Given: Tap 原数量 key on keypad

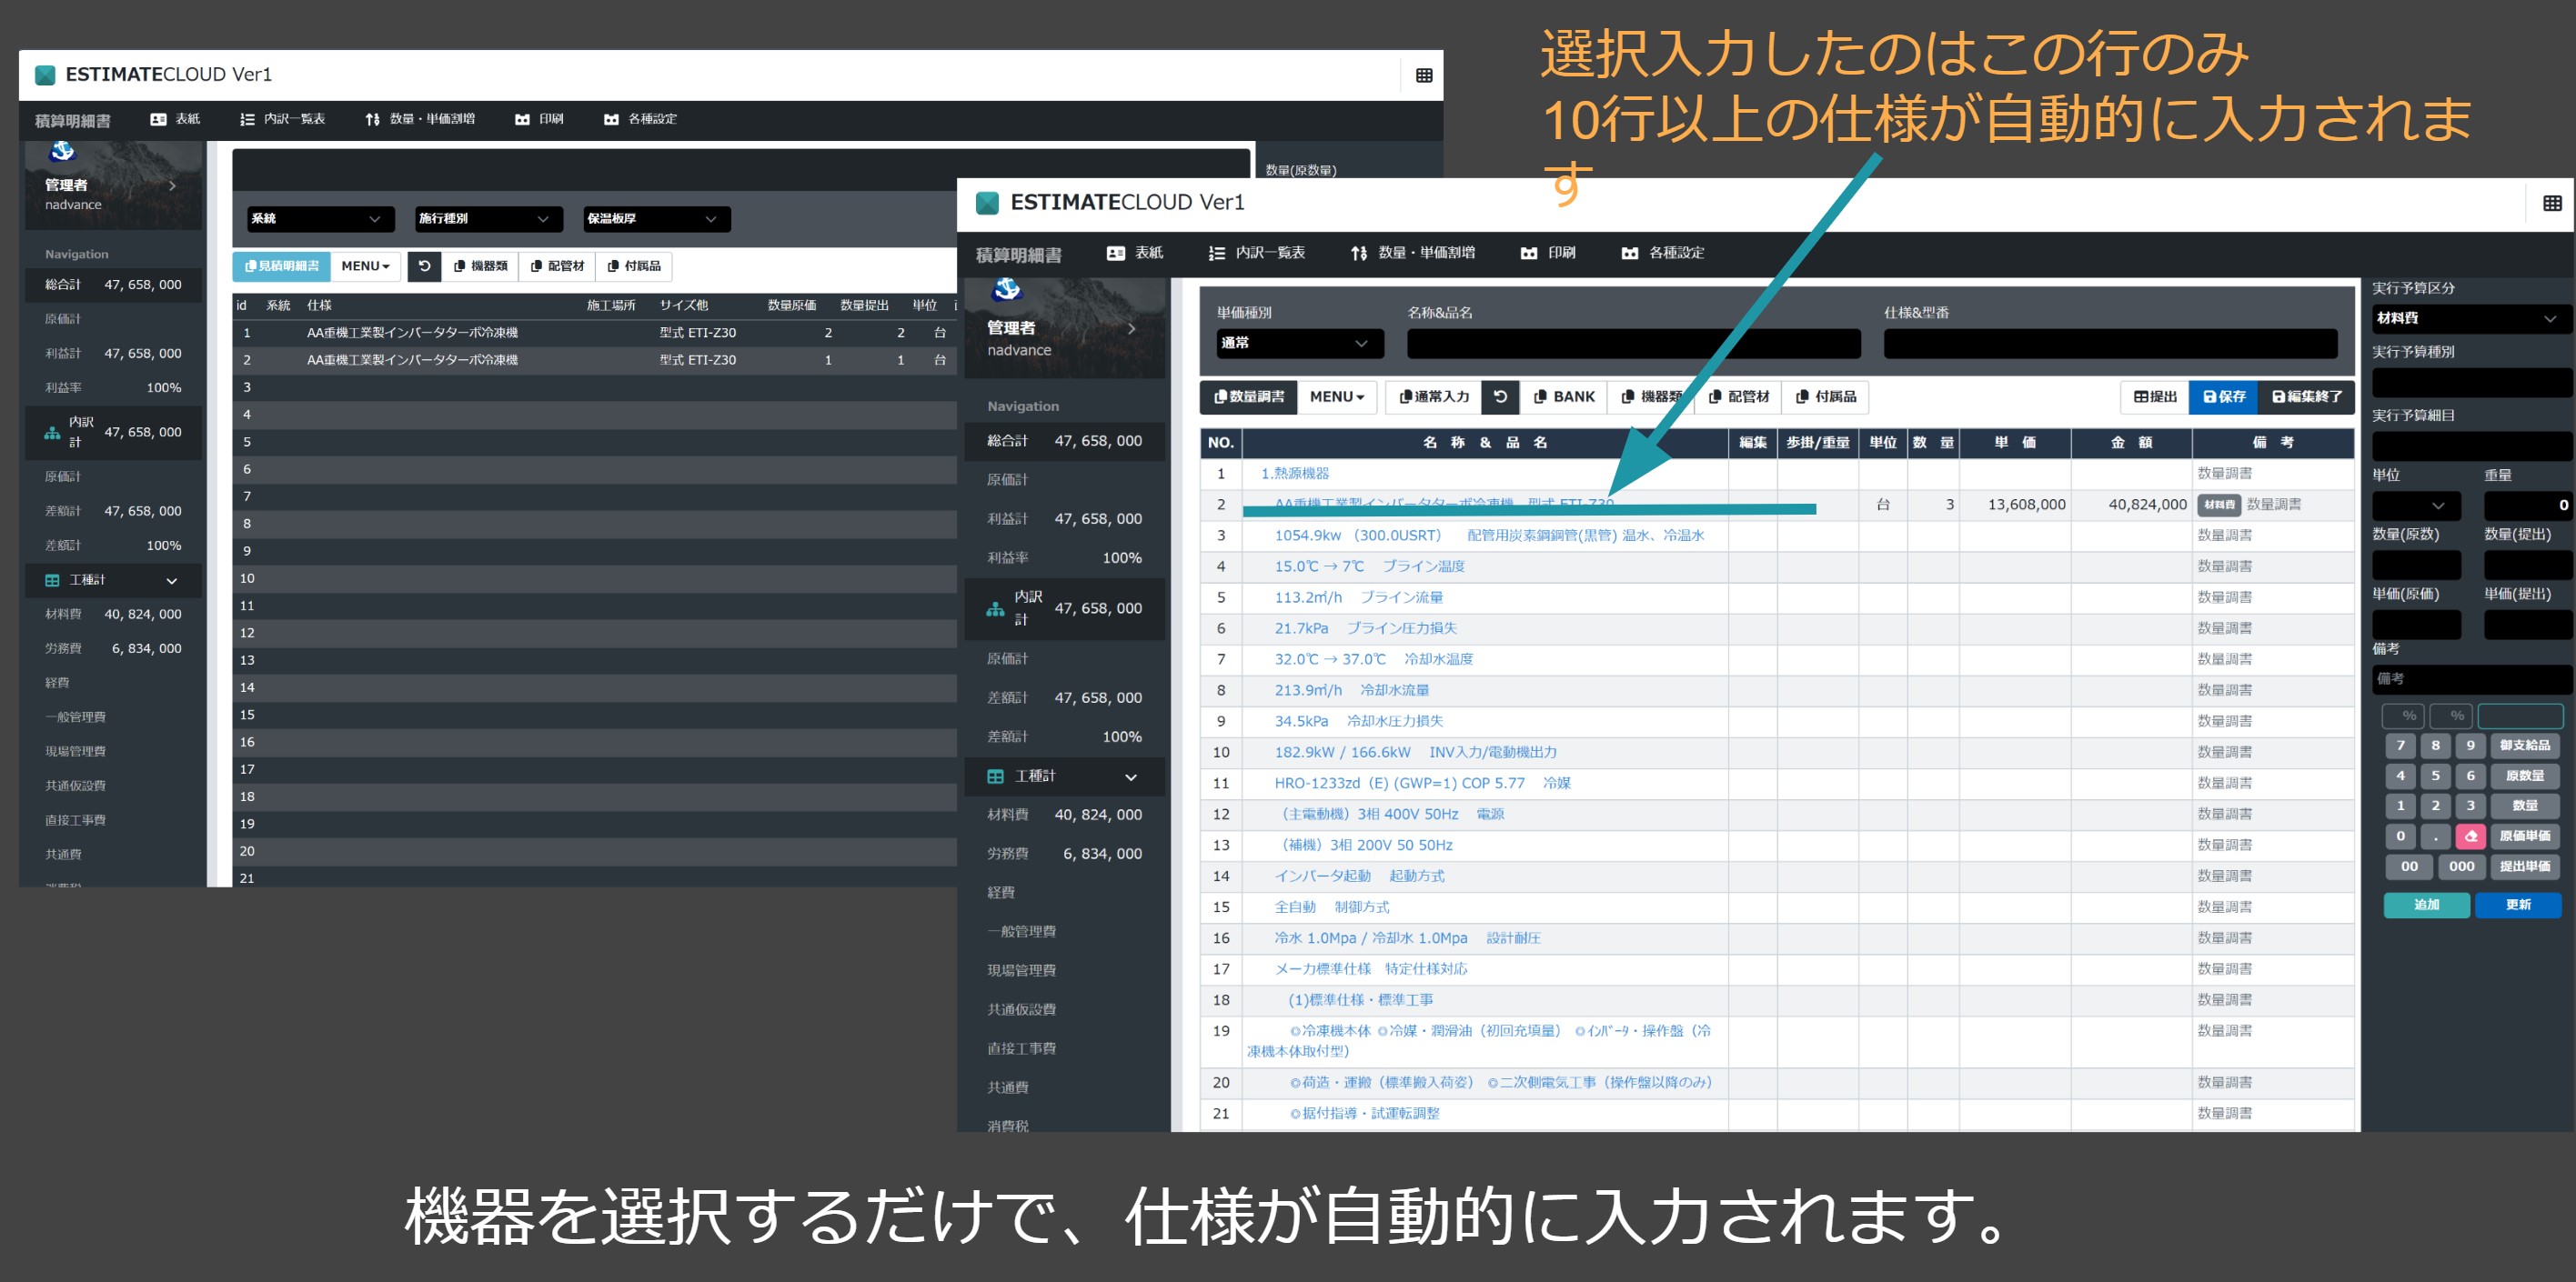Looking at the screenshot, I should coord(2524,776).
